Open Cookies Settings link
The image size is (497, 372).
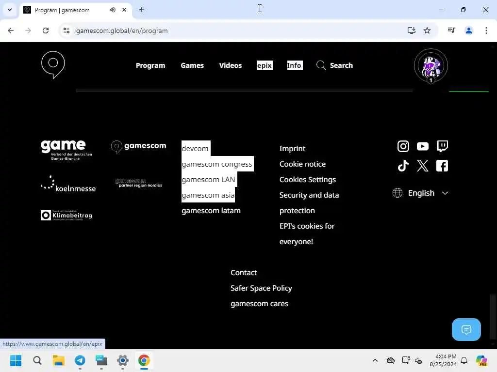[x=307, y=179]
